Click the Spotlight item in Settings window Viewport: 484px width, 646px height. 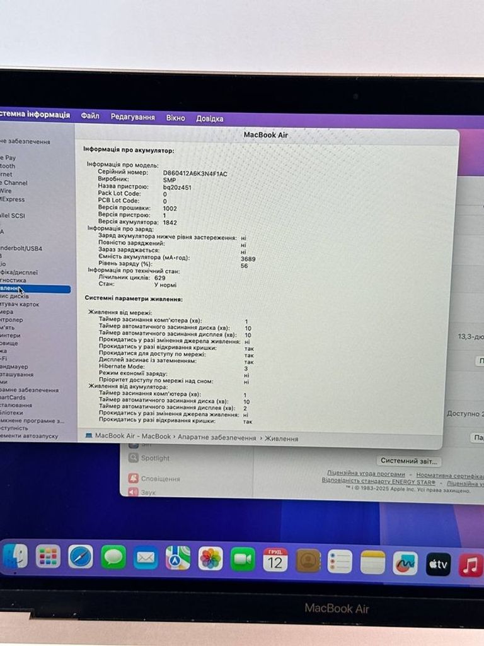pos(155,458)
